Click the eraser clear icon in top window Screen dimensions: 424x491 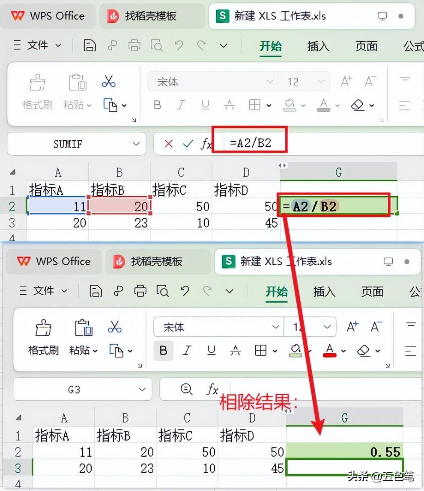coord(358,105)
